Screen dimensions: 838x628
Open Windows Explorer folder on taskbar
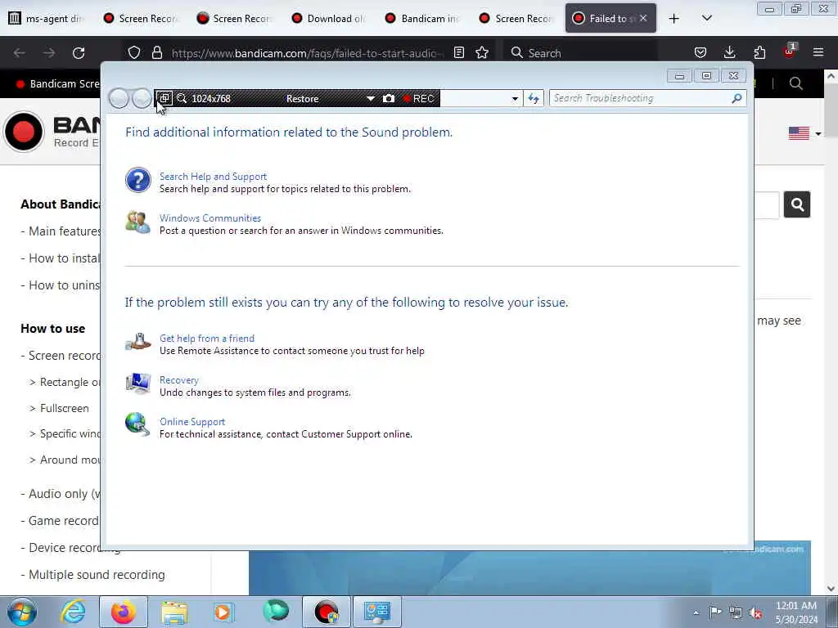174,612
